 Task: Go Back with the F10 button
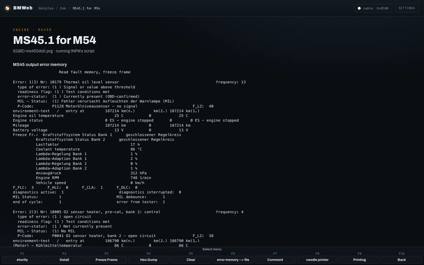pos(402,260)
